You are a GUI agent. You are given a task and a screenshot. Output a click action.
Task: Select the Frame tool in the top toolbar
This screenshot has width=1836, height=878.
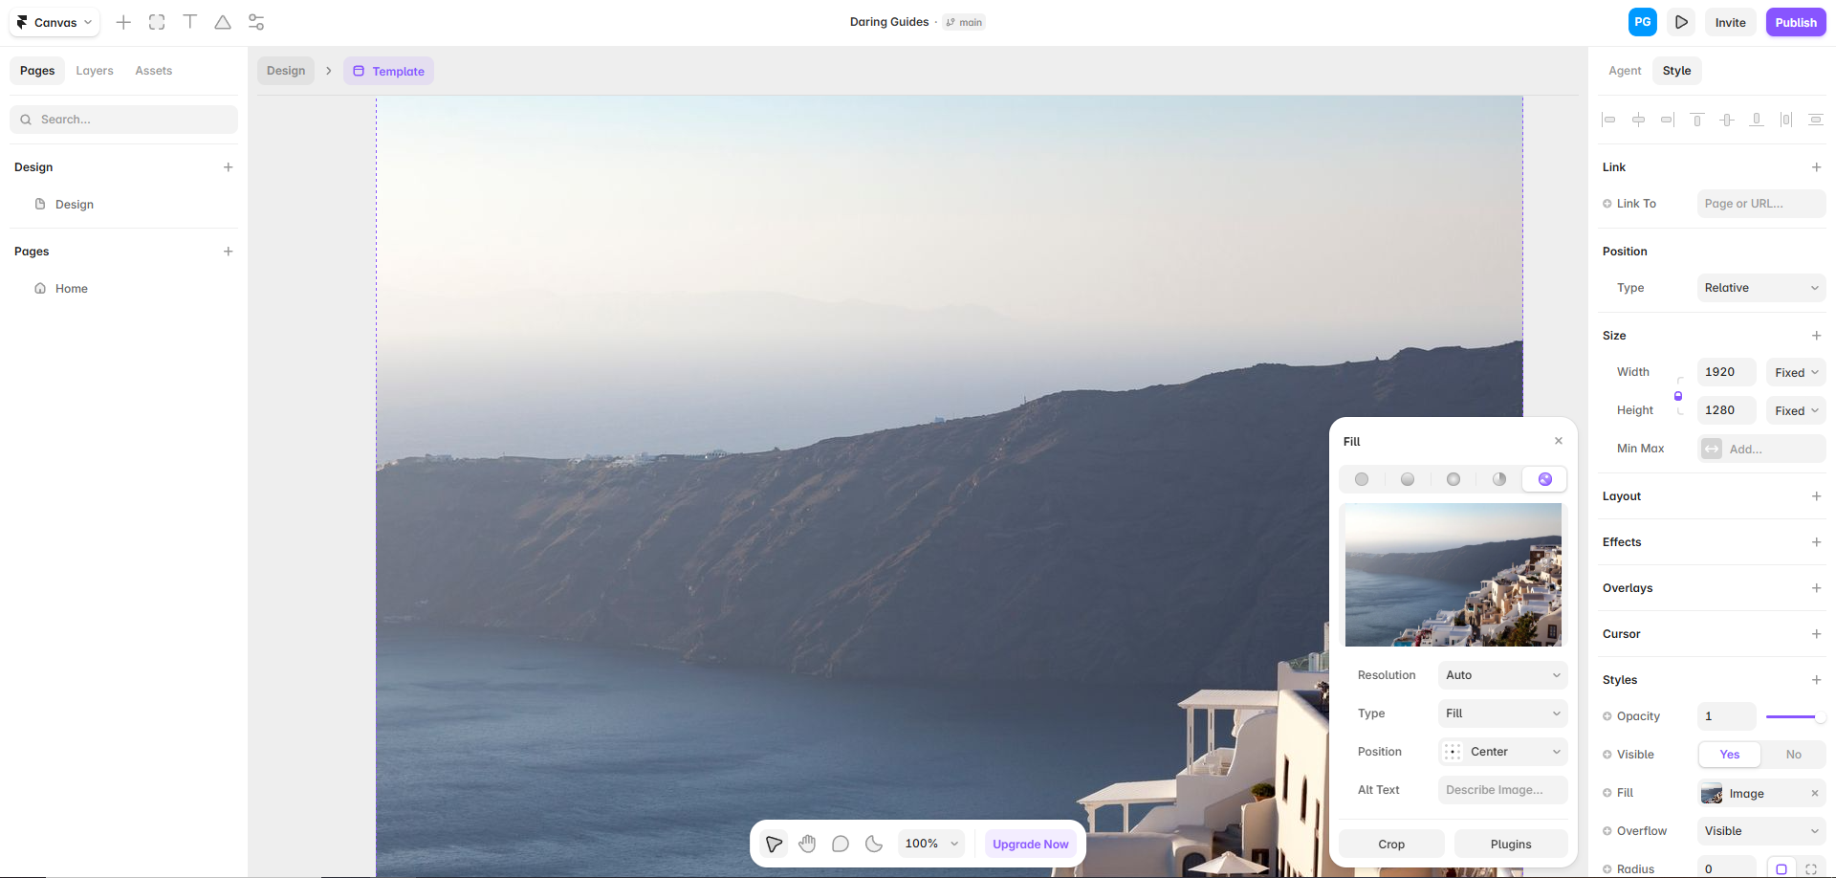[157, 22]
